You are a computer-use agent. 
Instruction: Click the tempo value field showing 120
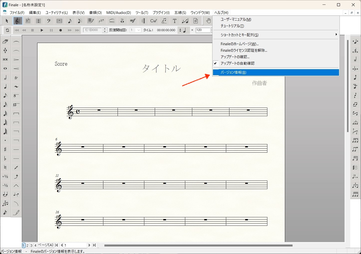tap(203, 30)
